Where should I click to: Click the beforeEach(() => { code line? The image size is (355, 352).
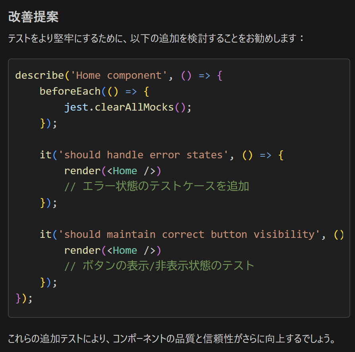94,91
